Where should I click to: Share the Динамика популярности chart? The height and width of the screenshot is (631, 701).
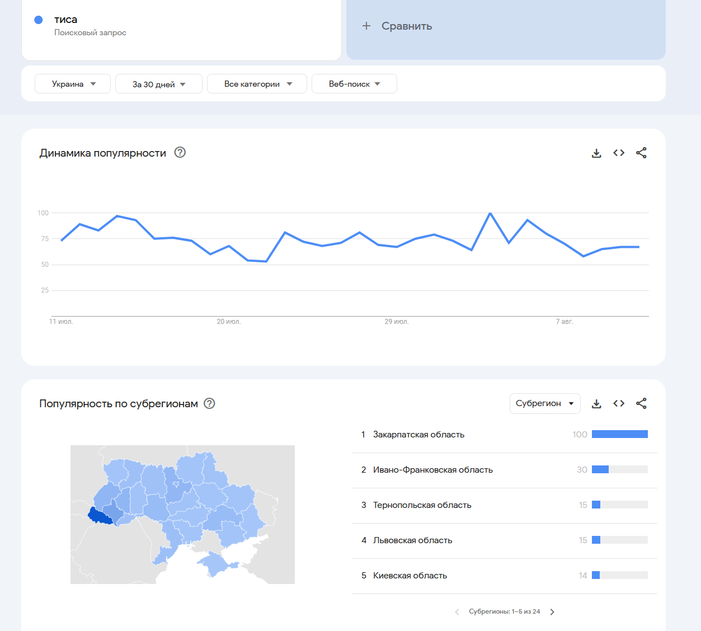coord(641,153)
